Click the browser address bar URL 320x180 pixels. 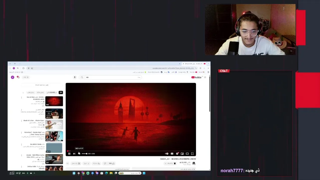(x=173, y=68)
